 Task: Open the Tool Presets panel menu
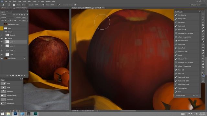pos(200,12)
